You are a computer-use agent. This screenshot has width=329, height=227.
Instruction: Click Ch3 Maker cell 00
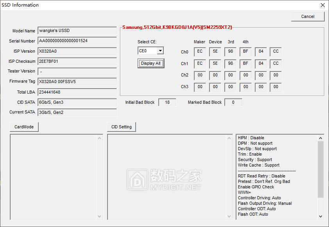(200, 87)
